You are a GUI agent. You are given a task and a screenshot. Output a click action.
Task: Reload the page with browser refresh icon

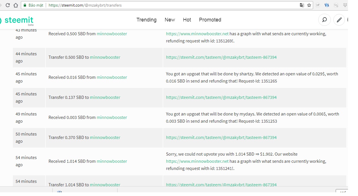pos(7,5)
